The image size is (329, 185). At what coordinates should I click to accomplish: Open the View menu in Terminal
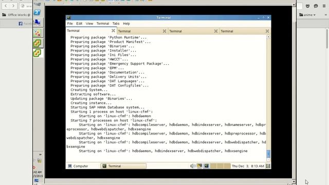(x=89, y=24)
